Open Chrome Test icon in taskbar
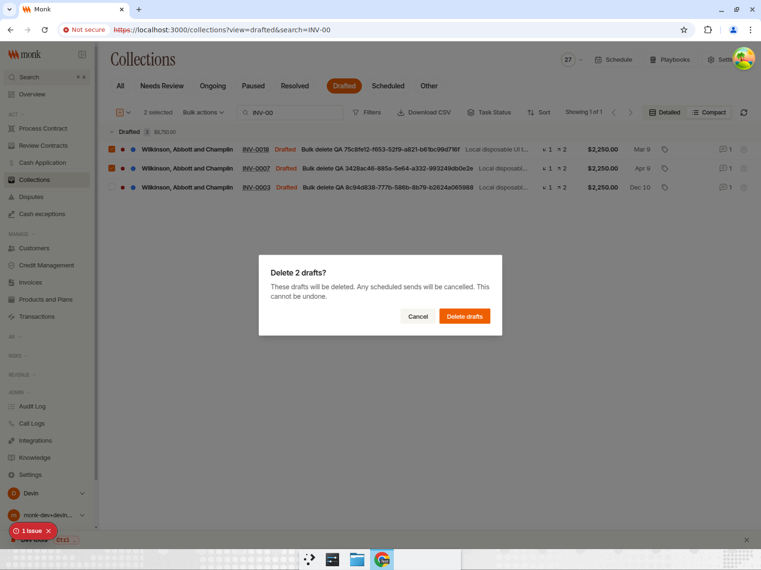This screenshot has height=570, width=761. 382,560
